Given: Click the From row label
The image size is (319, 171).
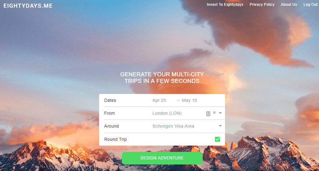Looking at the screenshot, I should click(x=109, y=113).
